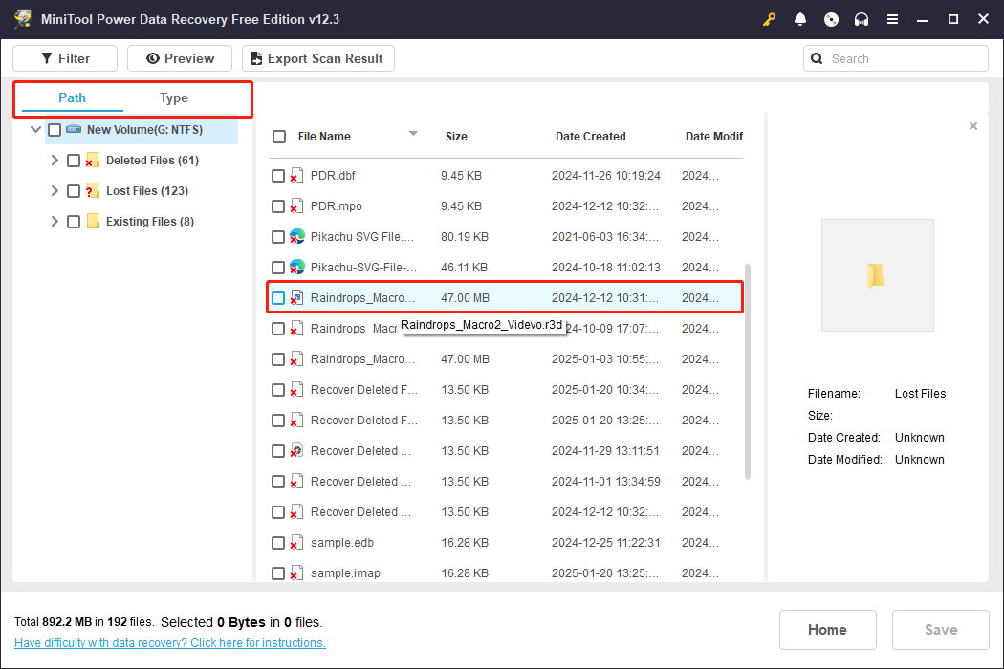Click the Deleted Files folder icon
The width and height of the screenshot is (1004, 669).
[93, 161]
